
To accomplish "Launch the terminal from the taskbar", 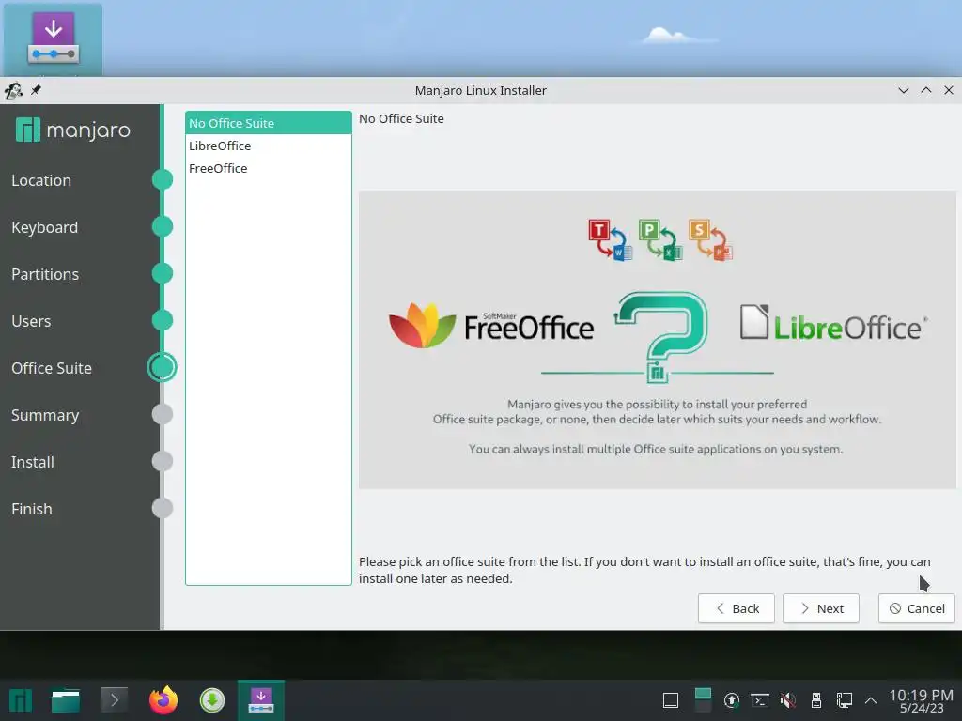I will pos(114,700).
